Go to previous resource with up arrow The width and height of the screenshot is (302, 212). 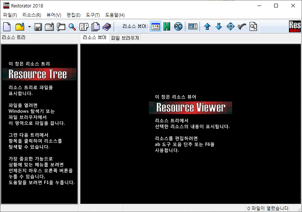tap(207, 26)
